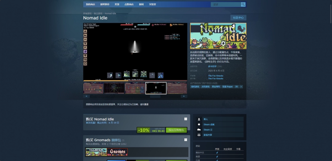Viewport: 332px width, 161px height.
Task: Open the 您的商店 store menu
Action: [x=90, y=4]
